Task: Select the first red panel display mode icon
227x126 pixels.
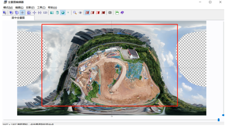Action: [x=87, y=13]
